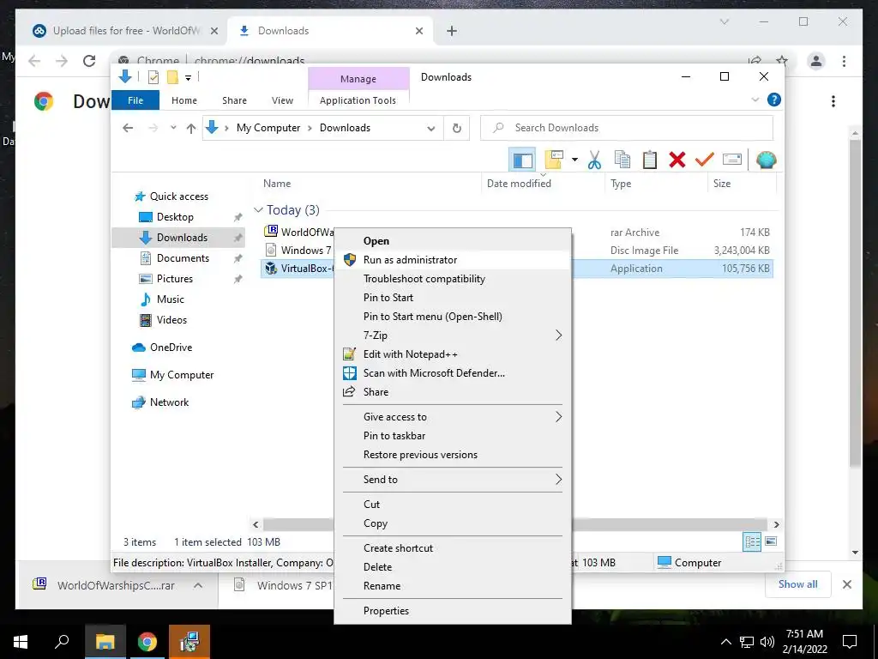Open a new Chrome tab
The image size is (878, 659).
point(452,32)
